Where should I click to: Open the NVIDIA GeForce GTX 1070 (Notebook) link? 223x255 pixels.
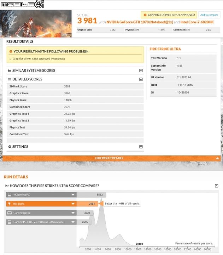140,22
